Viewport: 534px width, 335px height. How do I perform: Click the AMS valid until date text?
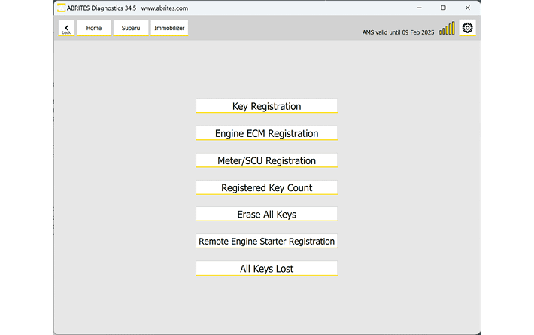398,32
